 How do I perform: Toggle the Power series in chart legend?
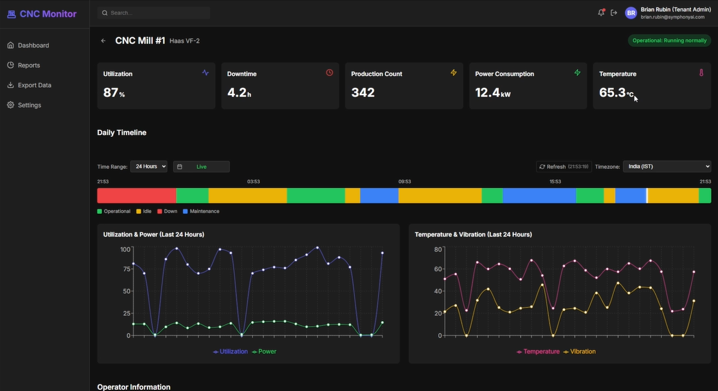point(264,351)
